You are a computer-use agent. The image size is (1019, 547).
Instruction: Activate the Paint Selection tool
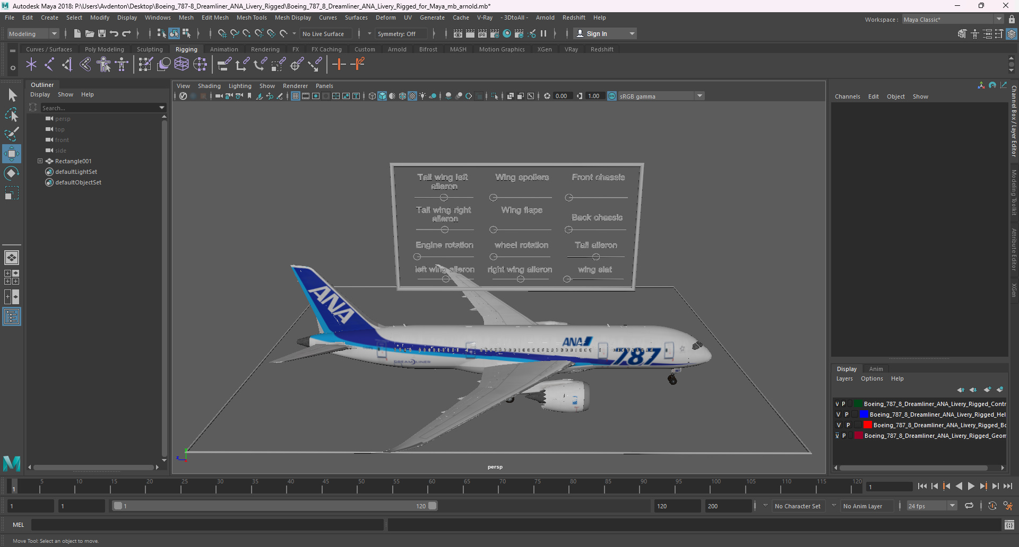tap(12, 134)
